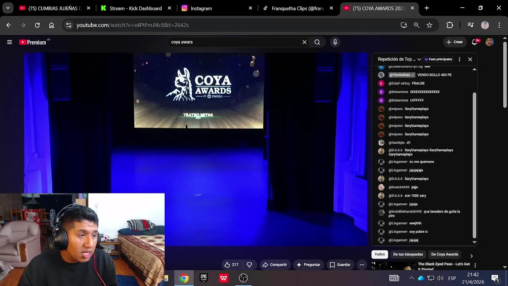
Task: Open options for Black Eyed Peas video
Action: (475, 265)
